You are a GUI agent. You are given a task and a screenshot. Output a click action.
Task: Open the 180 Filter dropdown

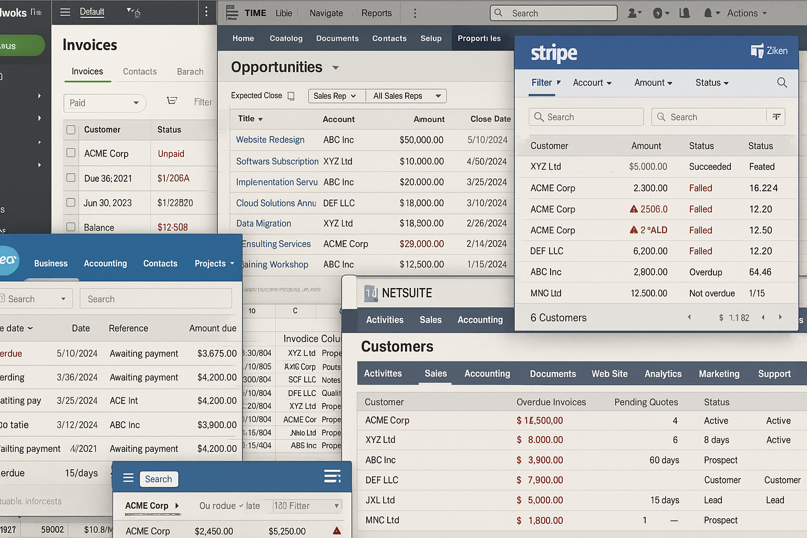[306, 506]
